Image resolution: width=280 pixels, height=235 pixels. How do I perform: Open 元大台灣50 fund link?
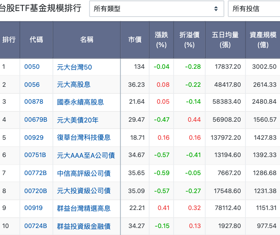click(74, 67)
